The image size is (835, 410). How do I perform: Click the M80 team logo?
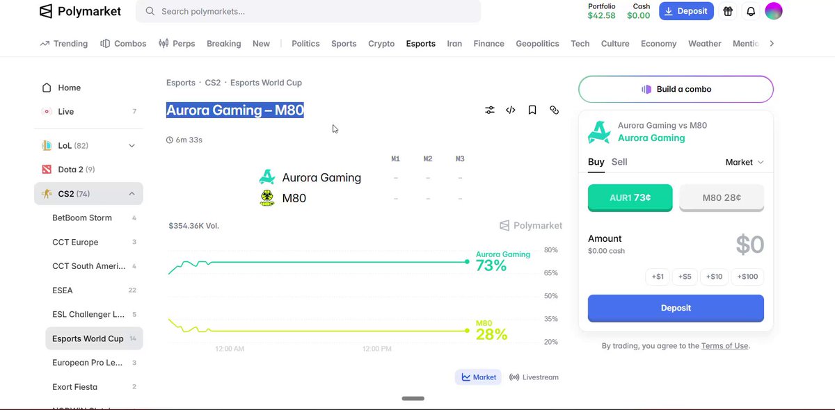tap(267, 198)
